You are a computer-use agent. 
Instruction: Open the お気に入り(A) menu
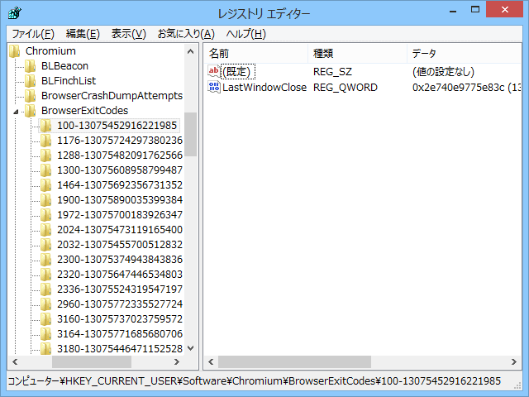(x=186, y=34)
